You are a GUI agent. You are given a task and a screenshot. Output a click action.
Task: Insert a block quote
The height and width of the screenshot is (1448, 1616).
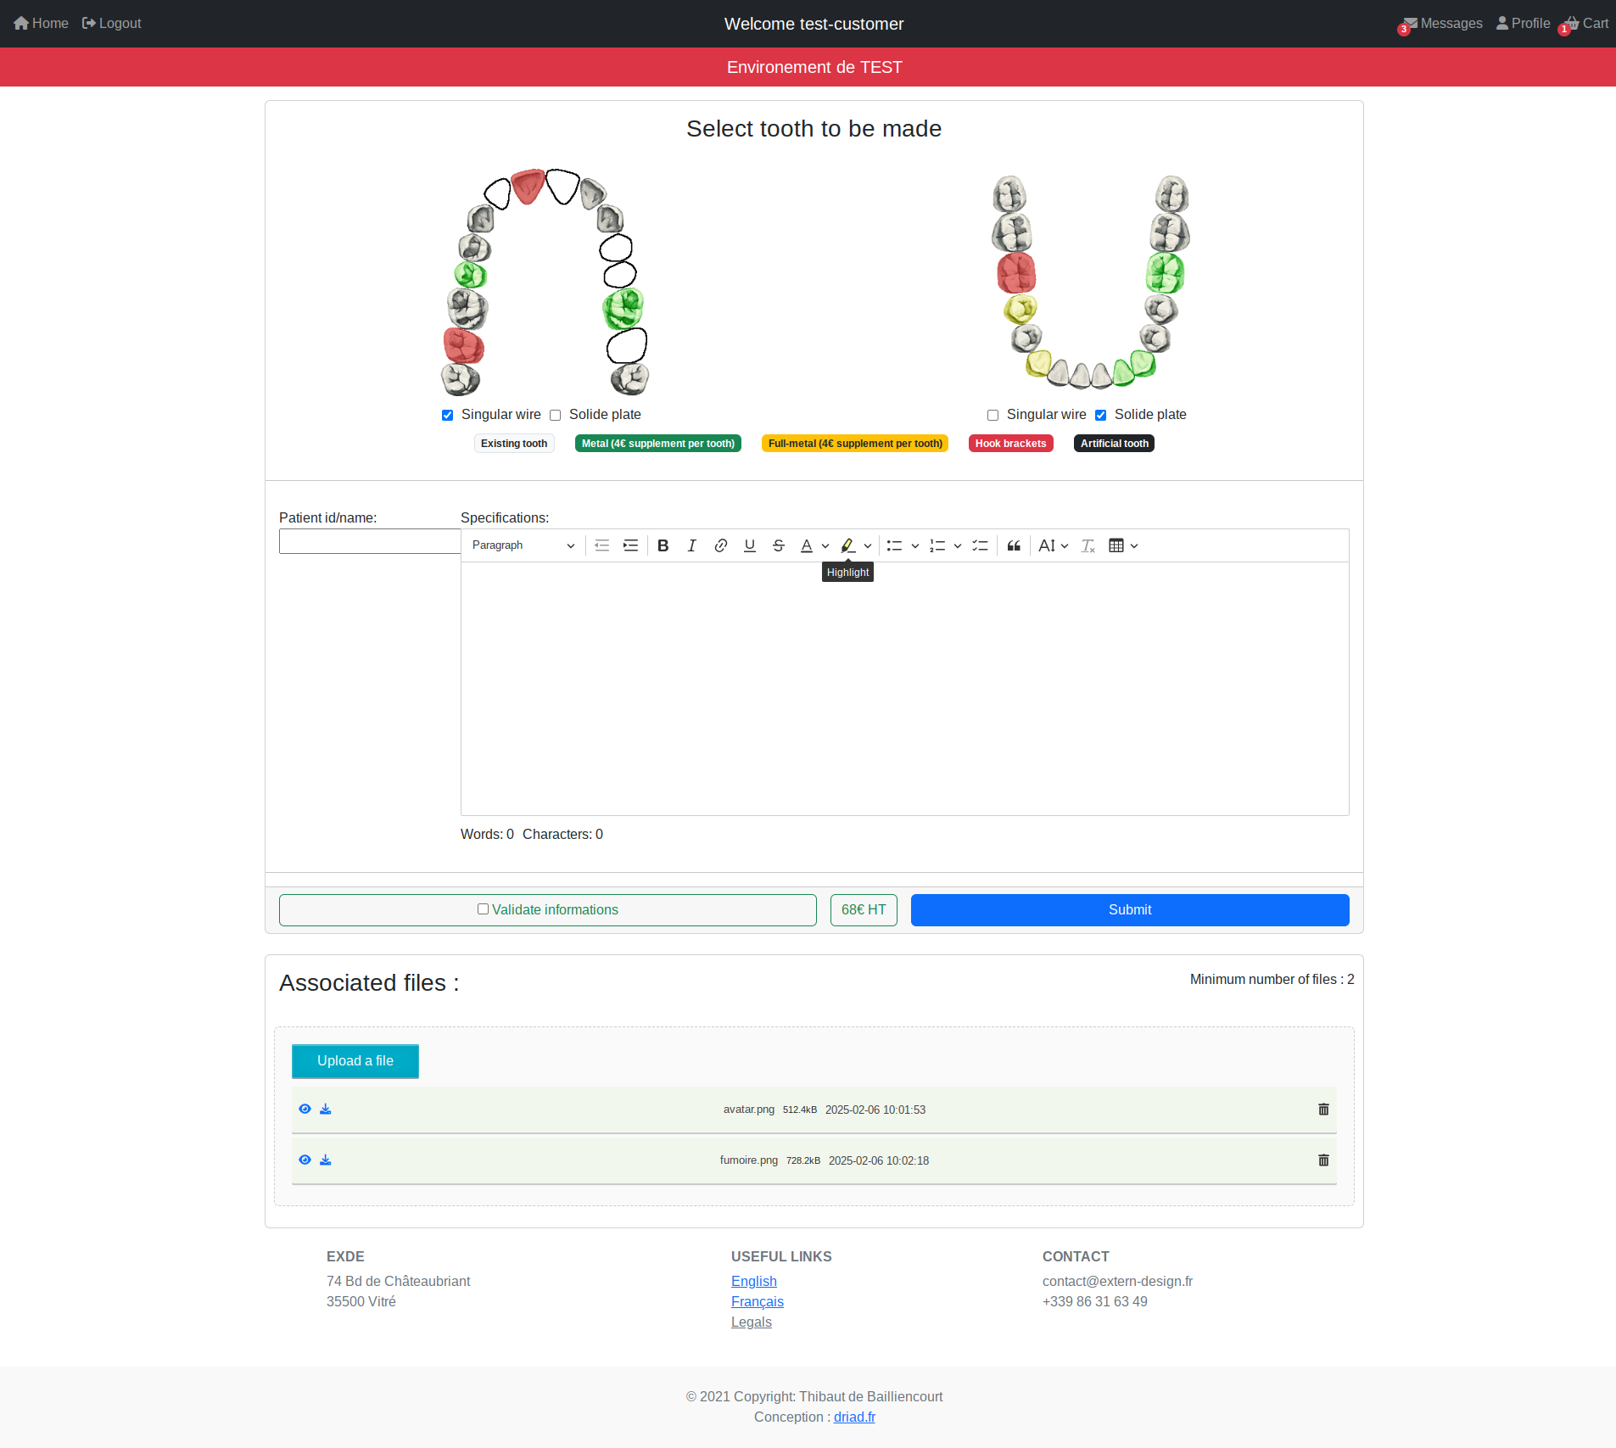click(1014, 545)
